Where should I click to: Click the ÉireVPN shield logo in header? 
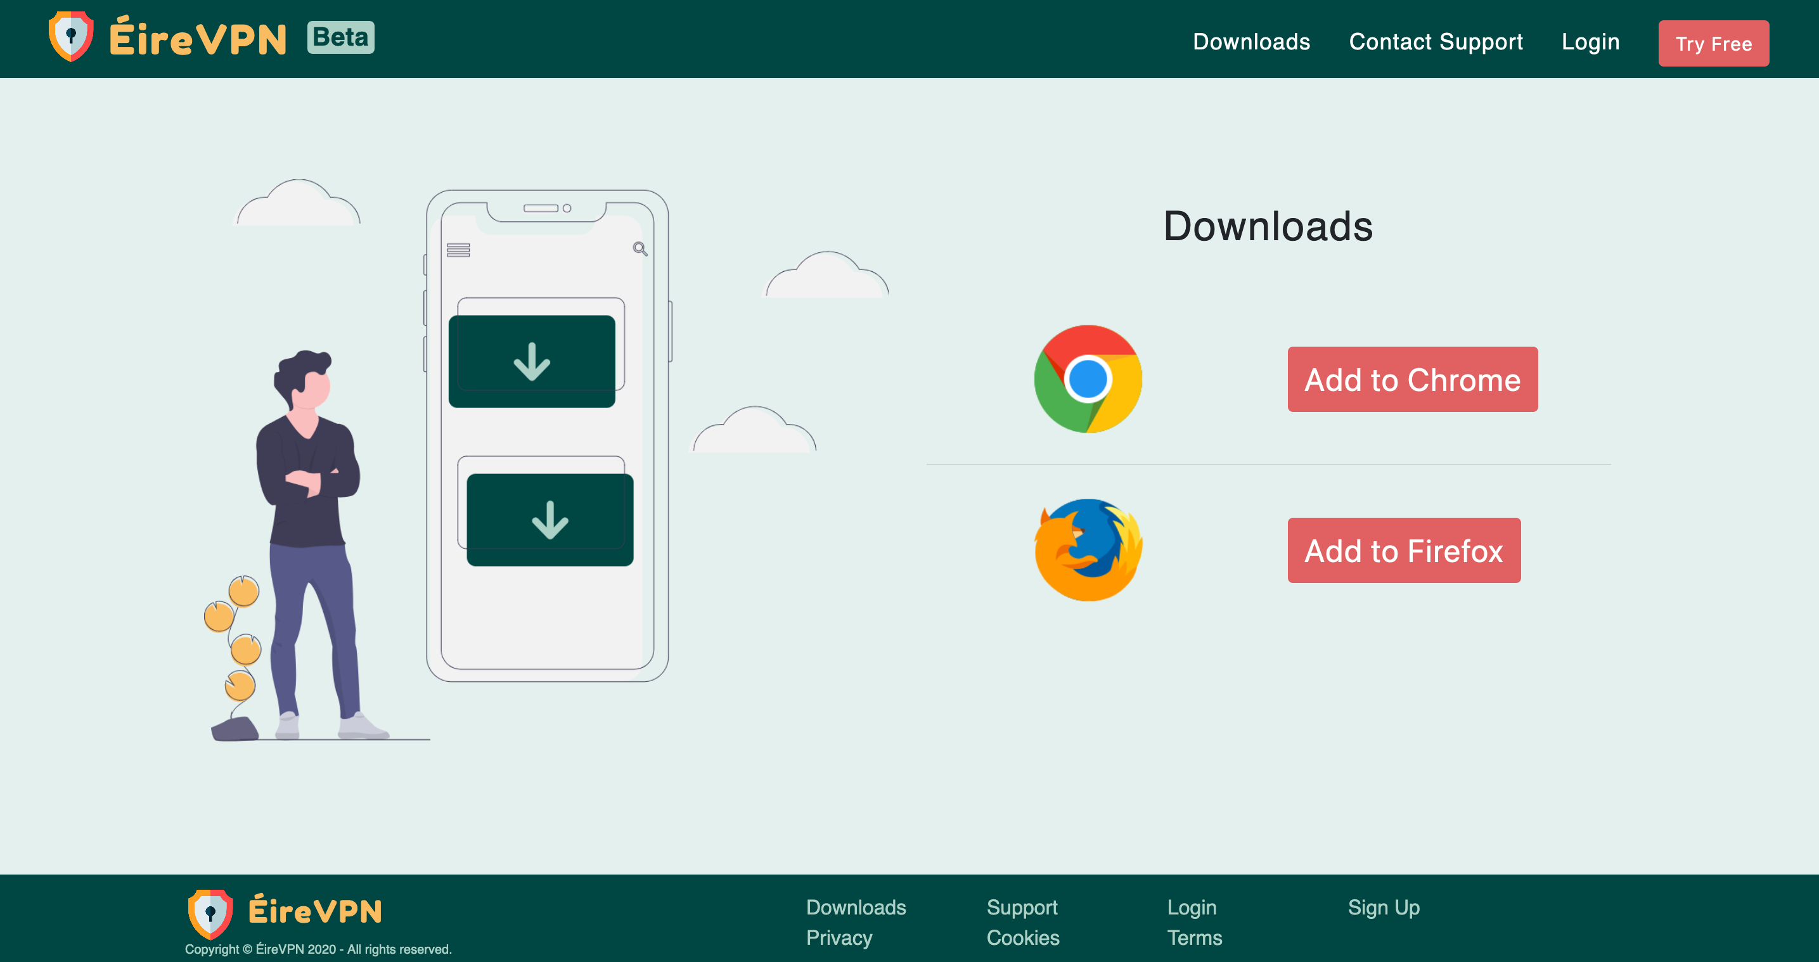(x=70, y=37)
